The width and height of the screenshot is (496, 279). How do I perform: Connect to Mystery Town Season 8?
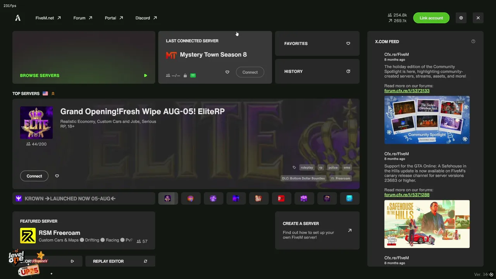(250, 72)
